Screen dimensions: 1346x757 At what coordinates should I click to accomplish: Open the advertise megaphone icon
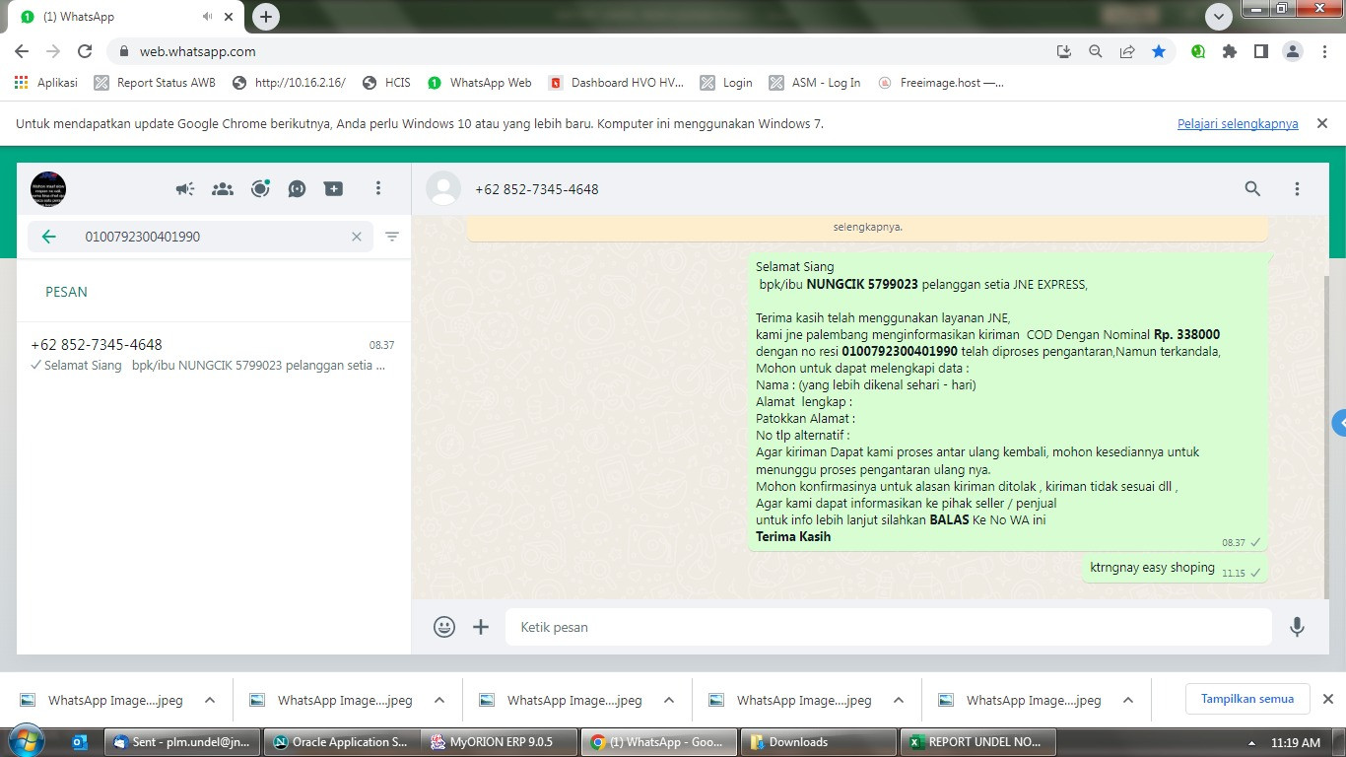[x=185, y=188]
